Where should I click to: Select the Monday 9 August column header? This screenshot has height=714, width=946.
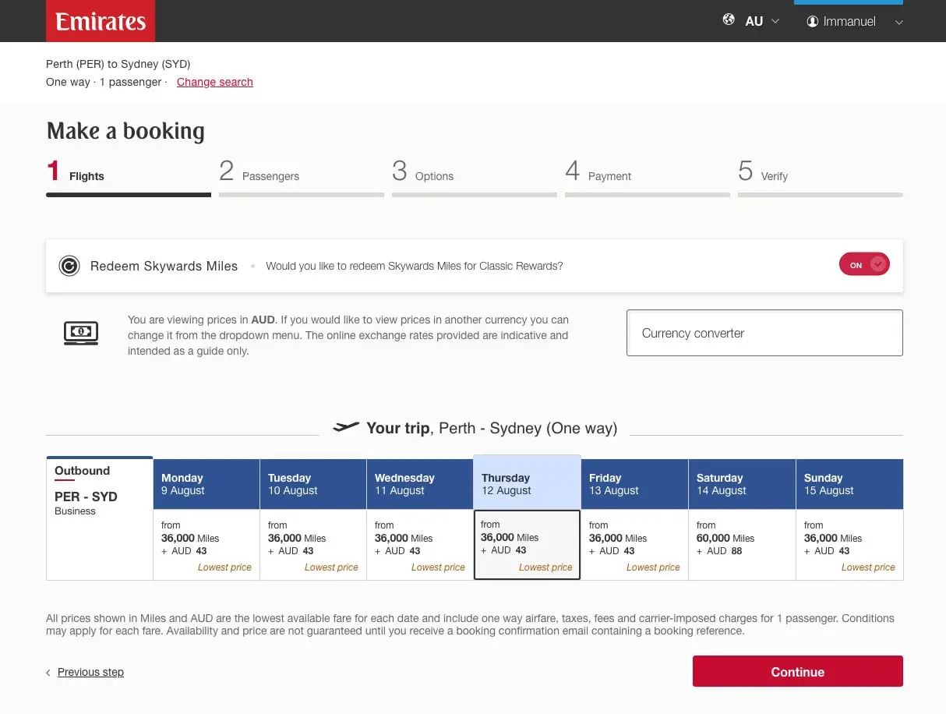pos(206,483)
